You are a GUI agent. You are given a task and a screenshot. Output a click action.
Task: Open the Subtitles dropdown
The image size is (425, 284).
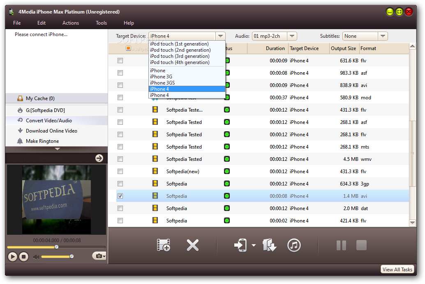(x=383, y=36)
